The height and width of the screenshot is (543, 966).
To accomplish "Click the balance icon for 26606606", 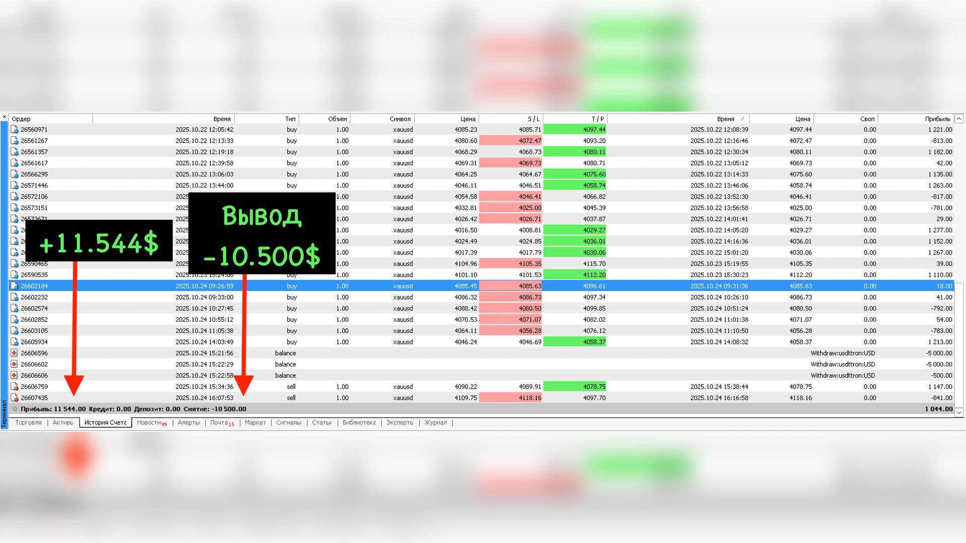I will 15,376.
